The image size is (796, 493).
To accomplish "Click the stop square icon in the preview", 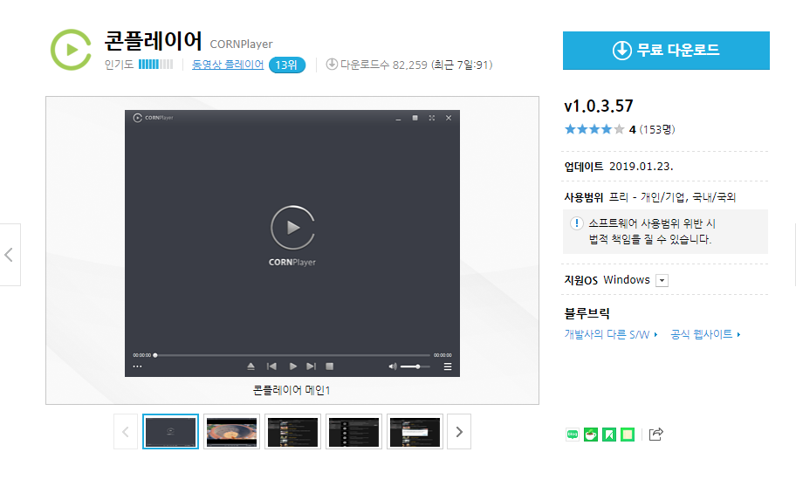I will 329,366.
